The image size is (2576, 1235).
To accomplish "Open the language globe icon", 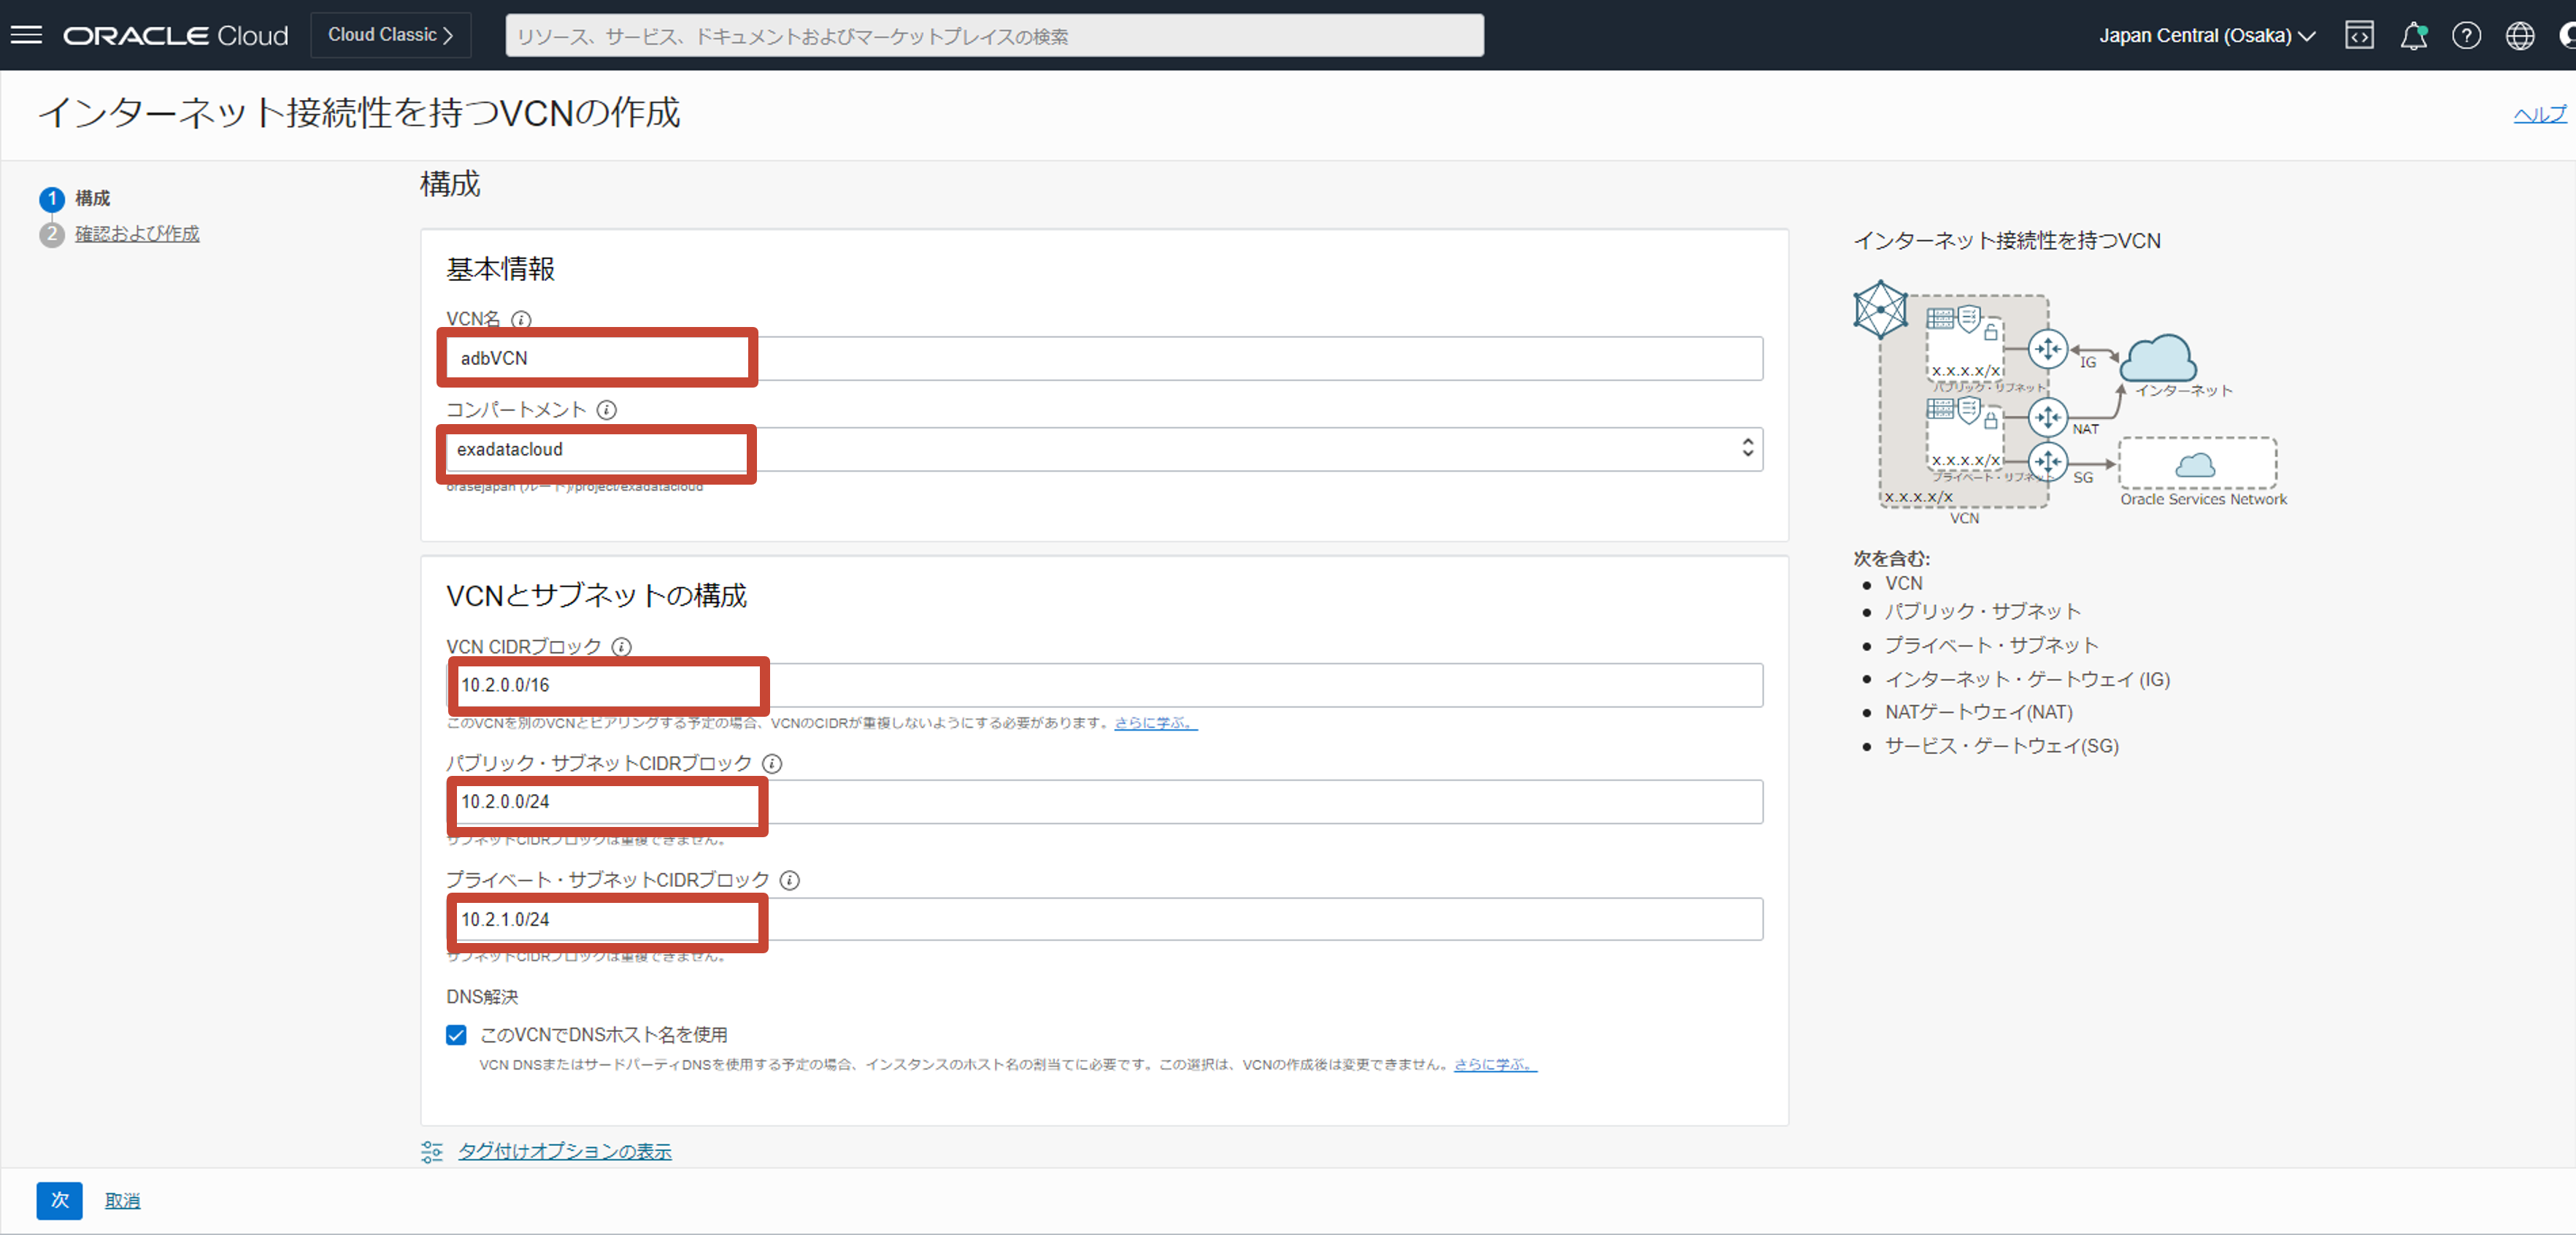I will 2519,35.
